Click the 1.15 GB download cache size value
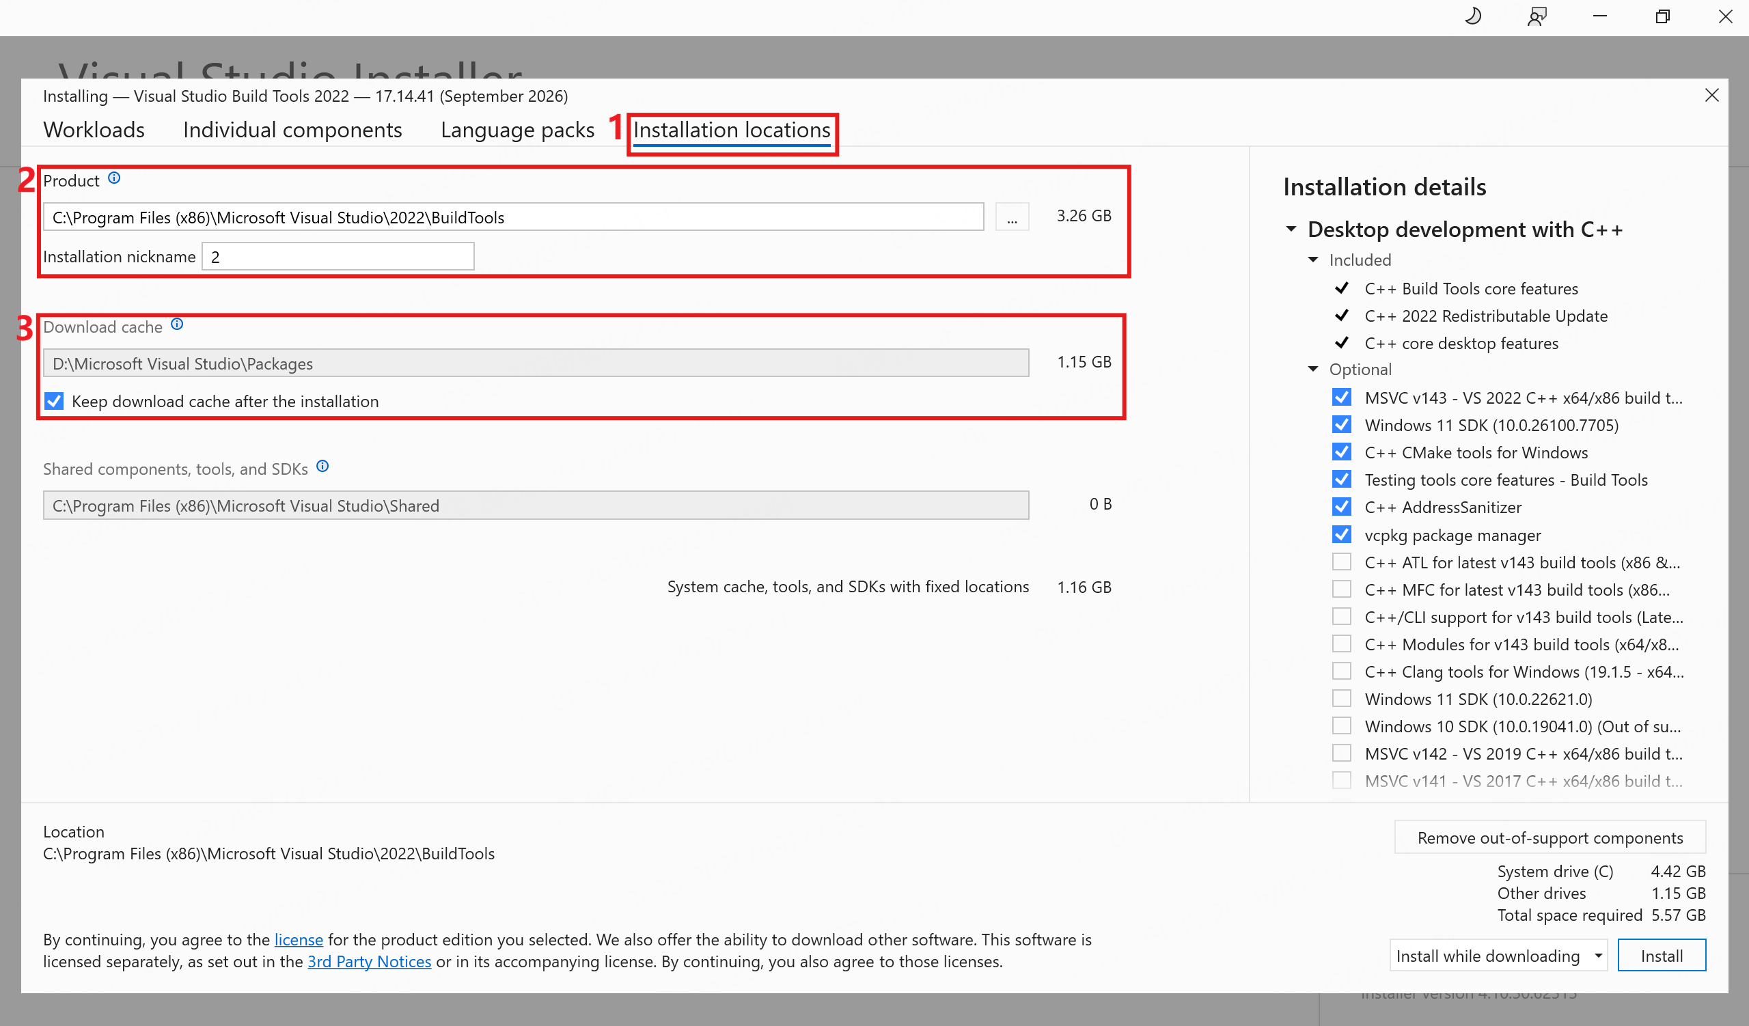Screen dimensions: 1749x1026 (x=1084, y=362)
